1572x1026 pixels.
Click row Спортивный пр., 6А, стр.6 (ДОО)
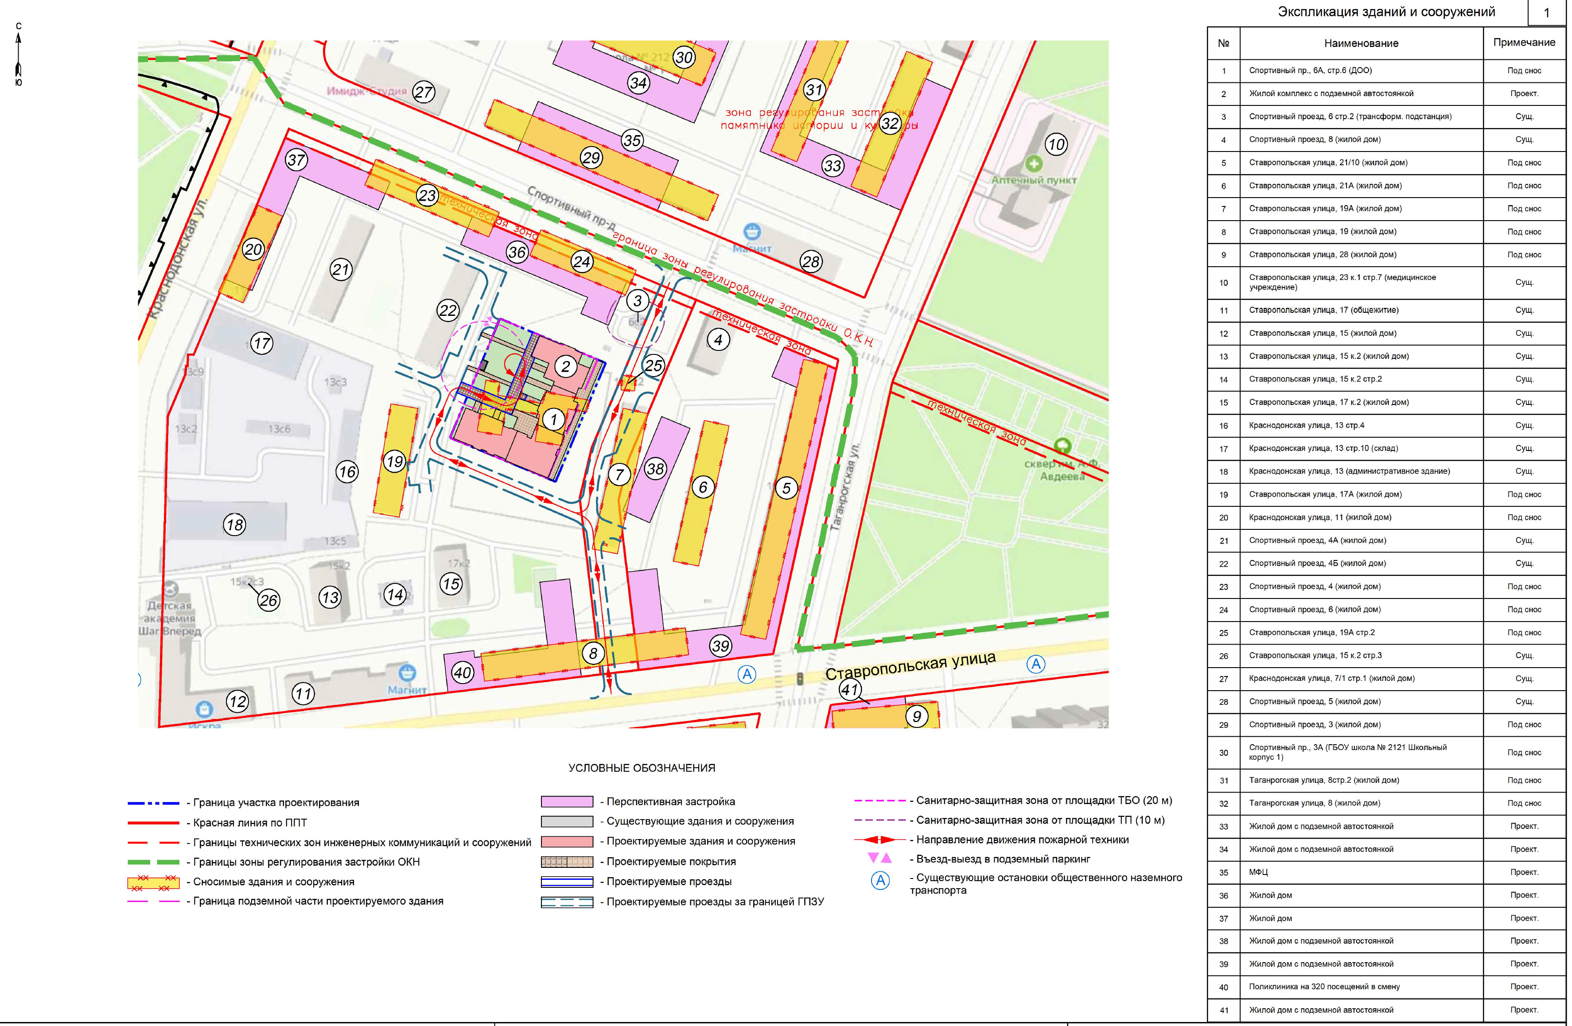1386,70
